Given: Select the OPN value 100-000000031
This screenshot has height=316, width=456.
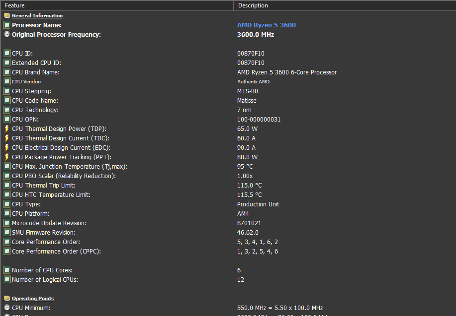Looking at the screenshot, I should [259, 119].
